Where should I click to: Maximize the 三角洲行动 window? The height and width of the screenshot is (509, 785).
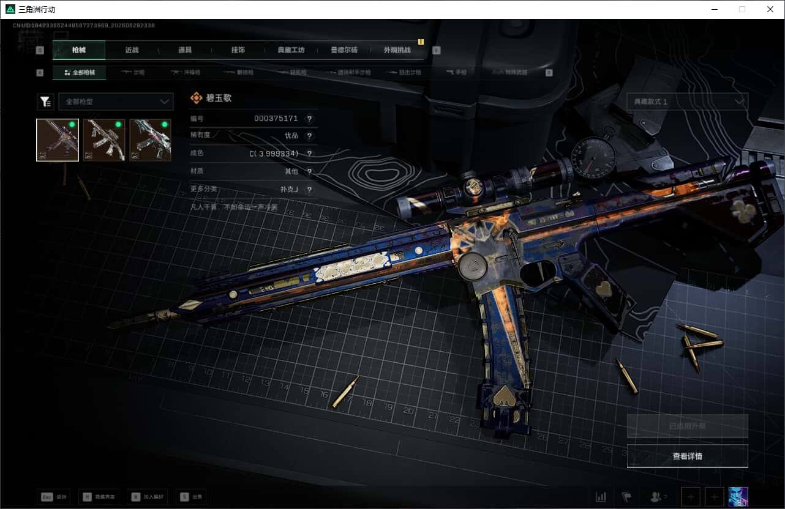(742, 9)
